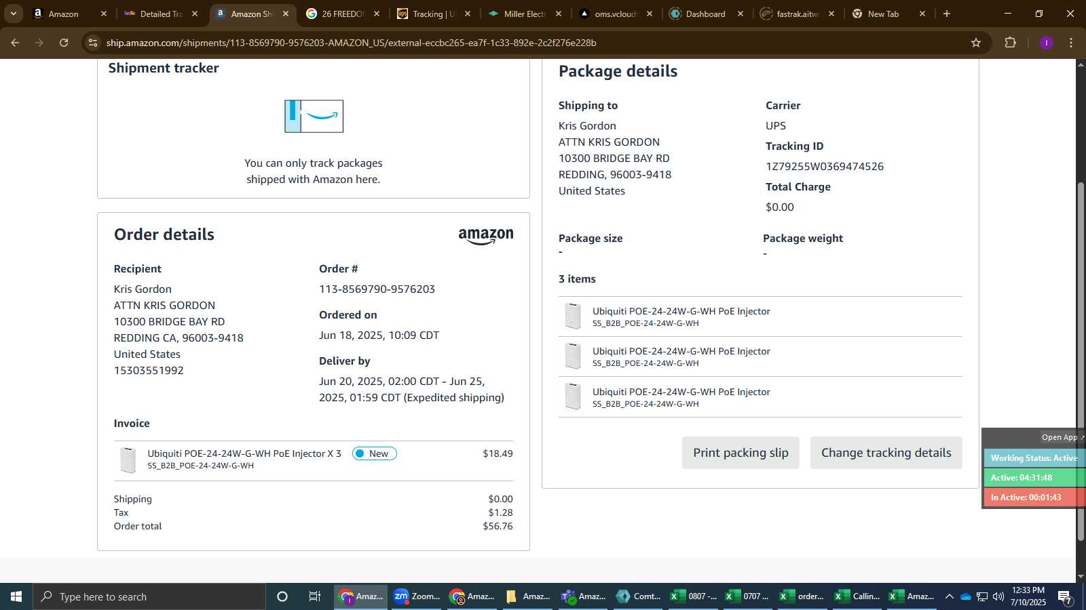Switch to the UPS Tracking tab
Image resolution: width=1086 pixels, height=610 pixels.
[434, 14]
